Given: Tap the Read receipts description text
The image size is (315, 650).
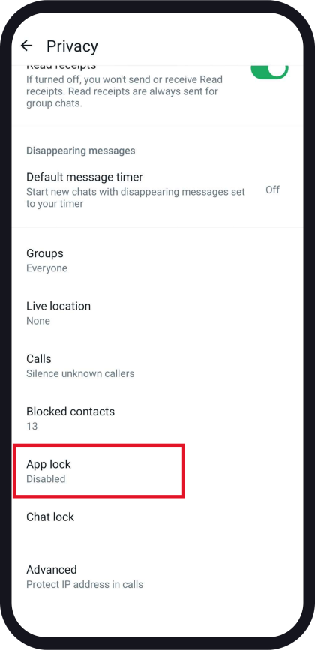Looking at the screenshot, I should click(x=124, y=91).
